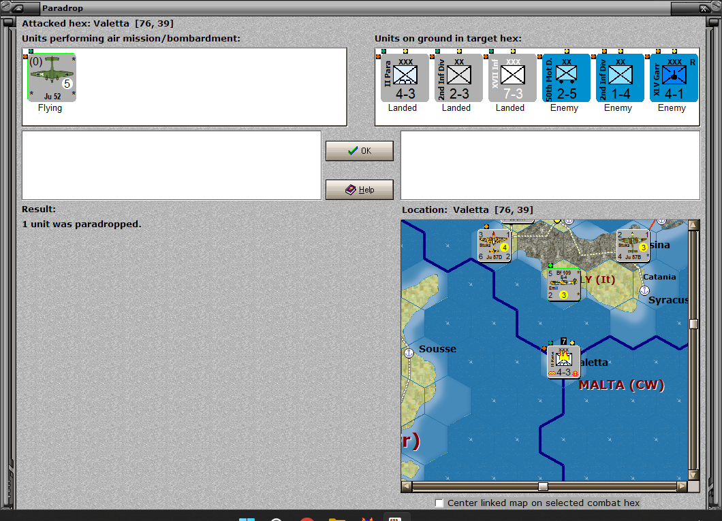The height and width of the screenshot is (521, 722).
Task: Click the Sousse port anchor icon
Action: (x=409, y=353)
